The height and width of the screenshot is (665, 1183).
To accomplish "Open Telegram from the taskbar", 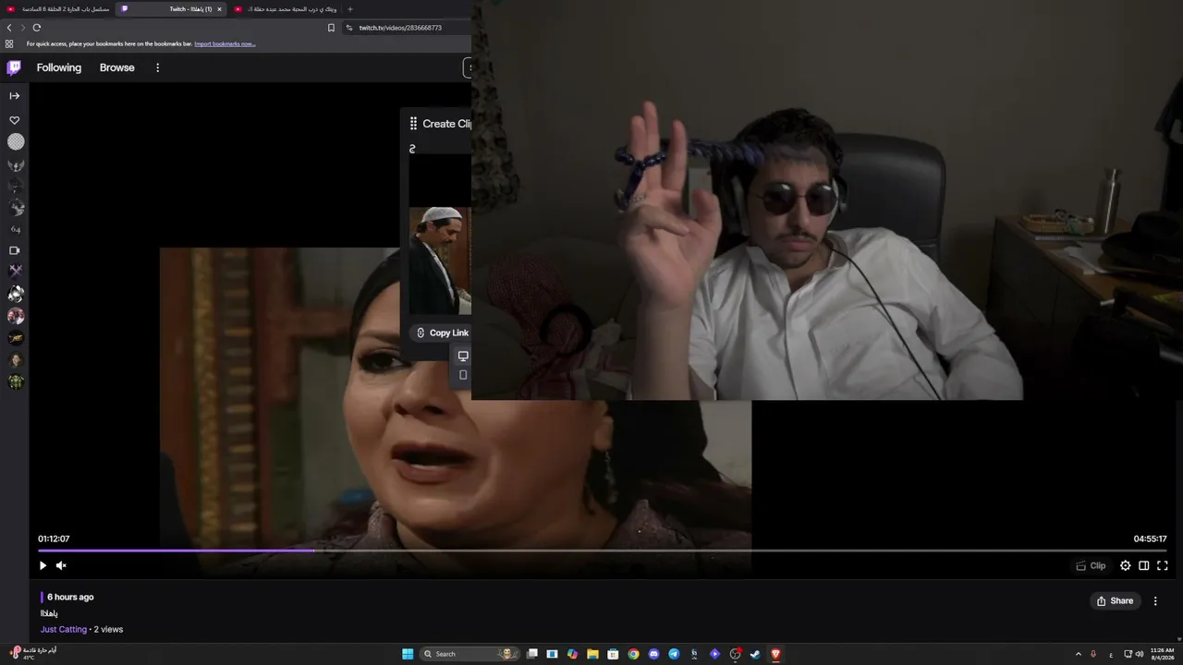I will coord(674,654).
